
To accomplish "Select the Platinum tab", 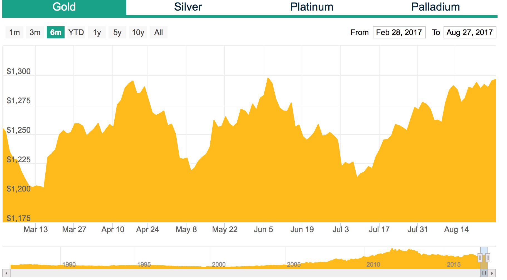I will tap(312, 8).
